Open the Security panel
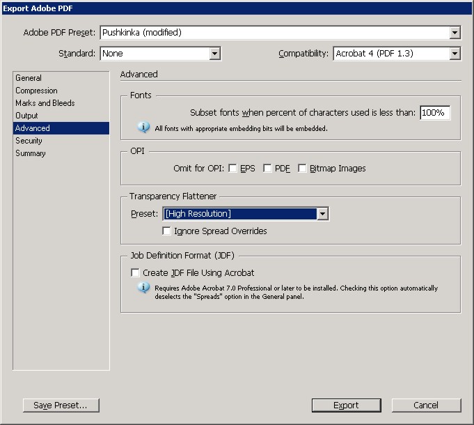This screenshot has width=474, height=425. coord(61,141)
